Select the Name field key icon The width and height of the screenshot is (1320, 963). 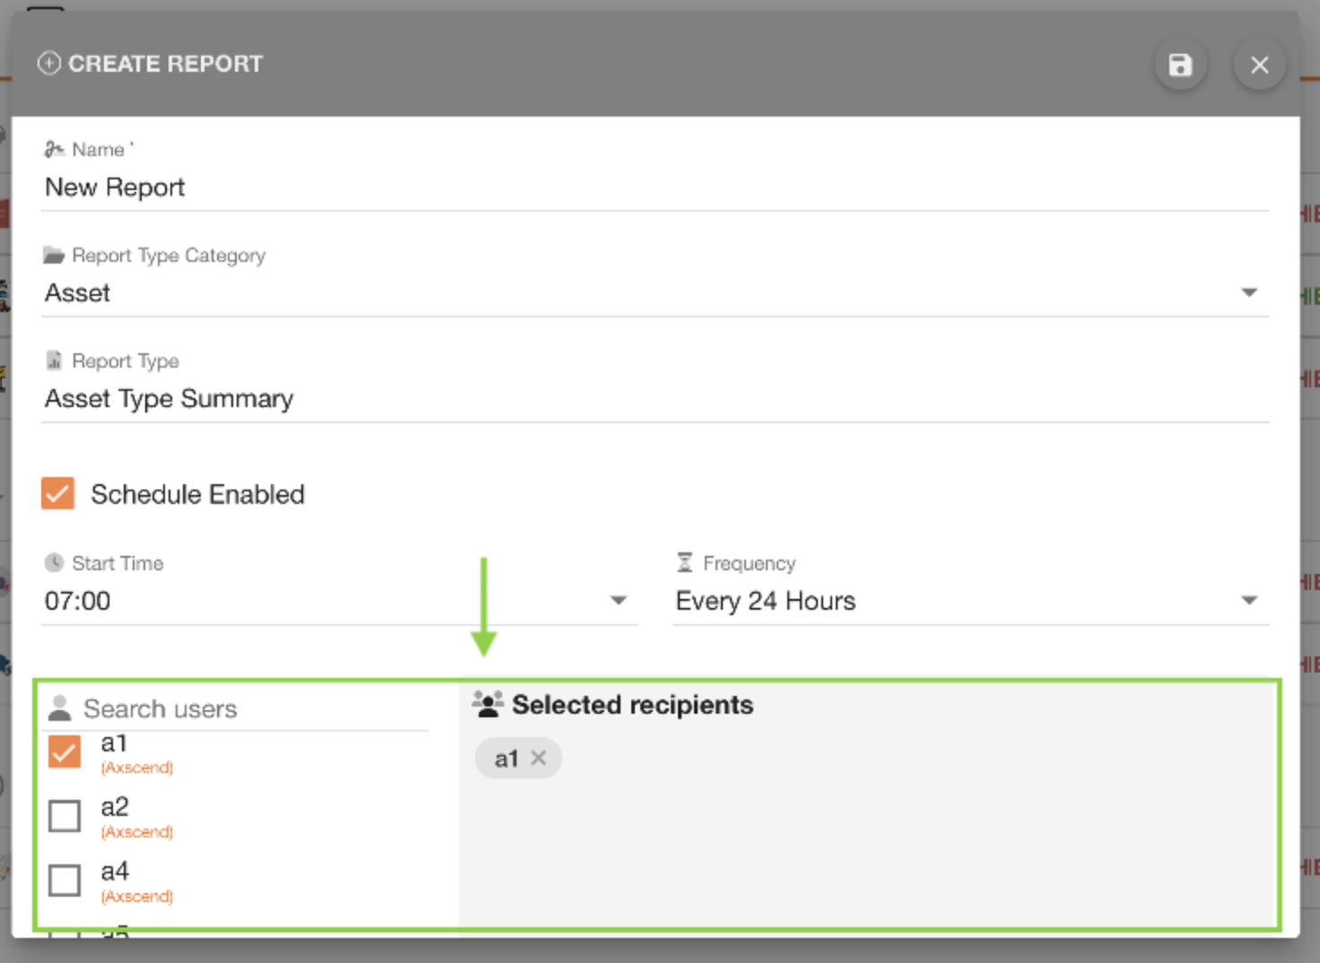click(54, 149)
